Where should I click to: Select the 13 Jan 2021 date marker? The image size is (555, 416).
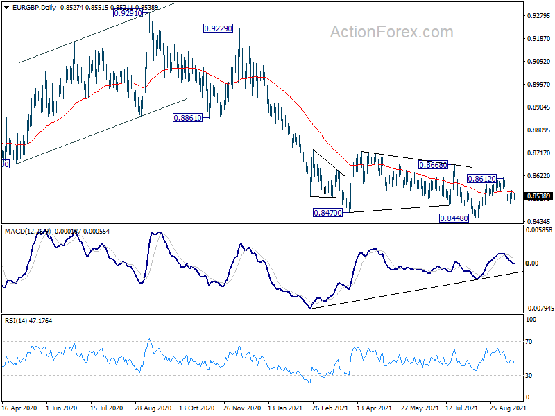pos(285,408)
